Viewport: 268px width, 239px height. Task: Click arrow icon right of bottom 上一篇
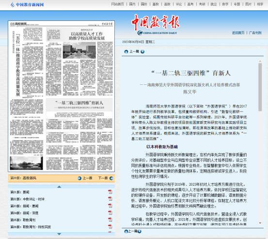(140, 231)
